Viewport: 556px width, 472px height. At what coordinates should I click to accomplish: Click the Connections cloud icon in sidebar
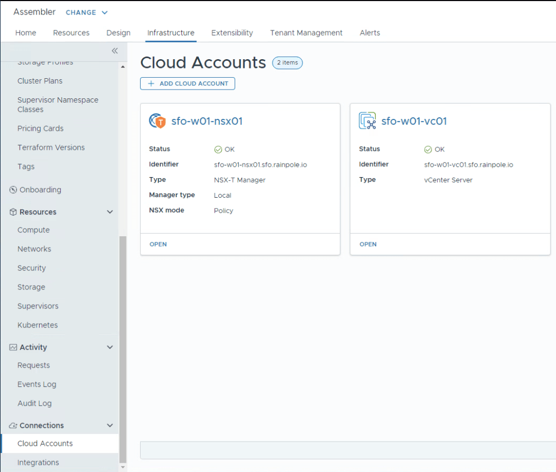pos(13,426)
